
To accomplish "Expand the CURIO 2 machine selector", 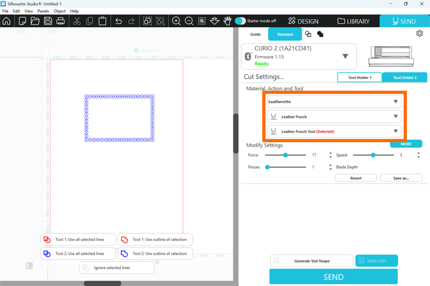I will [x=345, y=56].
